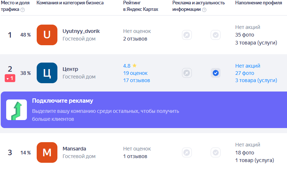The height and width of the screenshot is (170, 287).
Task: Click the advertising arrow icon in Центр row
Action: [x=187, y=73]
